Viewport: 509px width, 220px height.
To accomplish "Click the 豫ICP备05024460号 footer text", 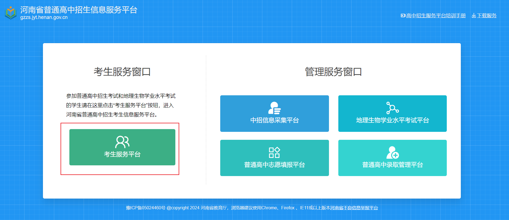I will pos(146,208).
